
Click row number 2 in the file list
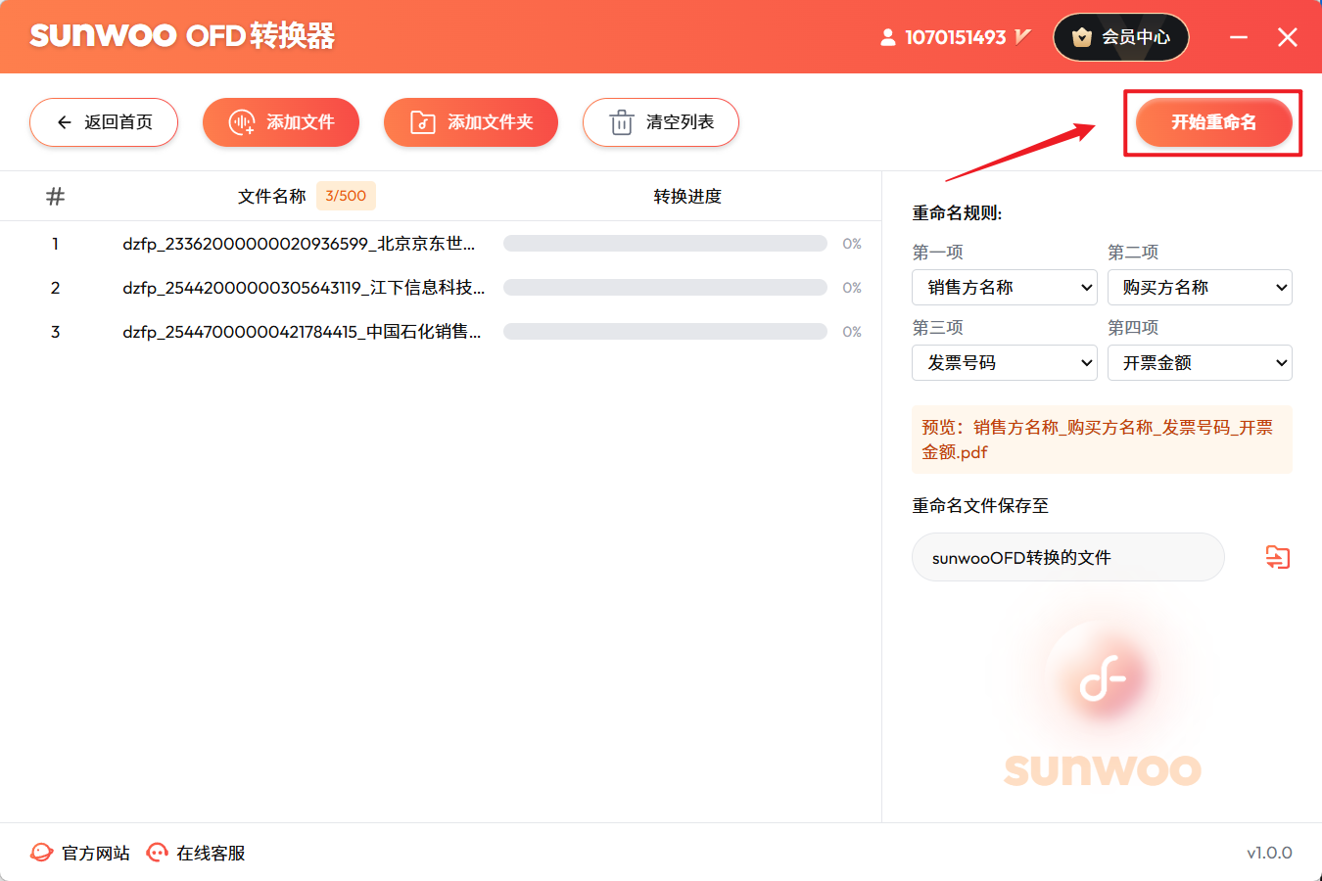[x=55, y=288]
